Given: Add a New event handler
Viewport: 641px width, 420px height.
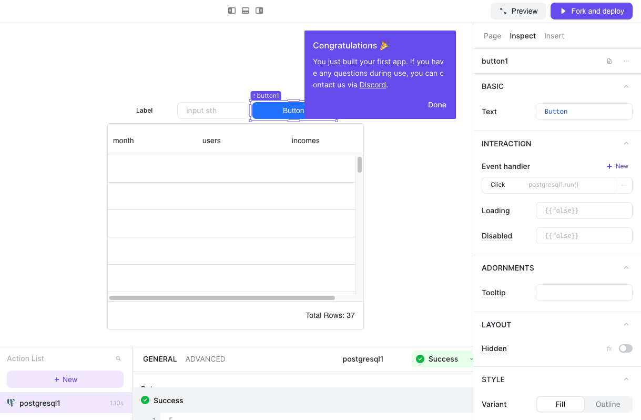Looking at the screenshot, I should coord(617,166).
